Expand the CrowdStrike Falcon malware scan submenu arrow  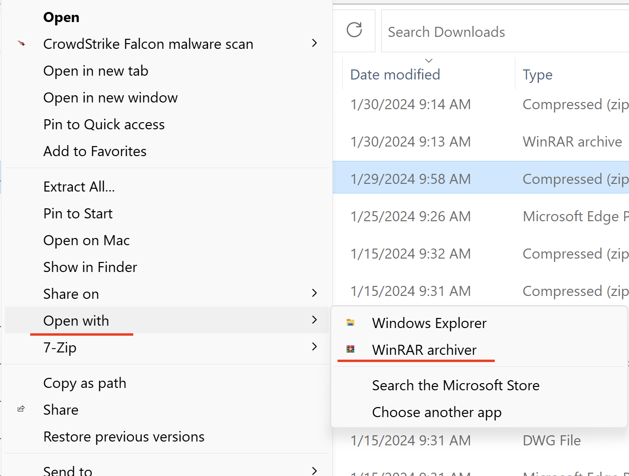(x=314, y=43)
